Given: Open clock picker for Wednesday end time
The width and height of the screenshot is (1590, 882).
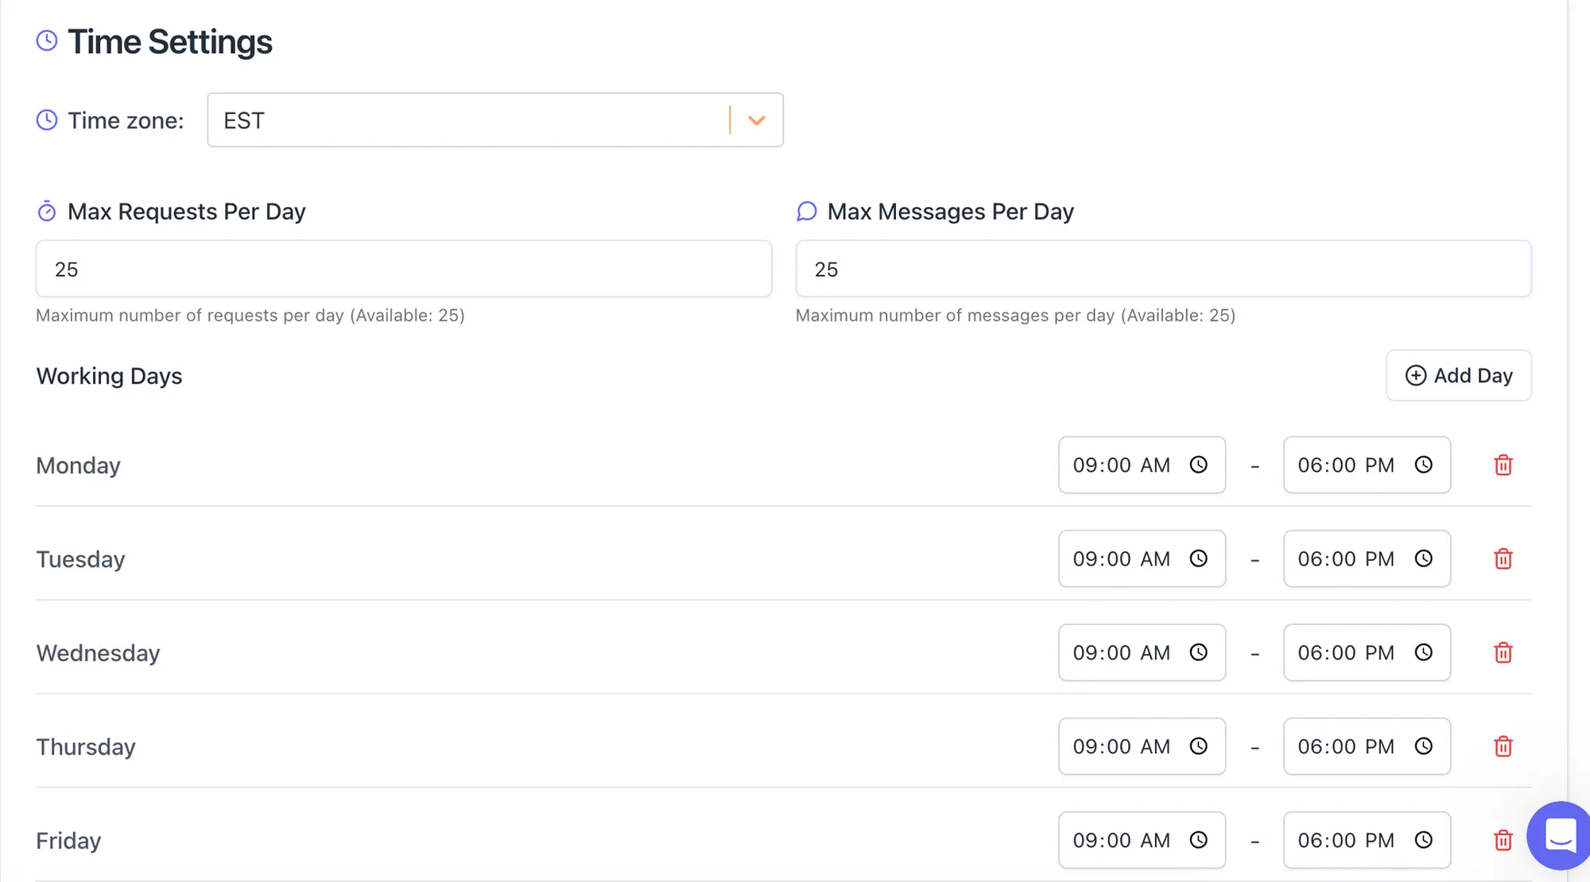Looking at the screenshot, I should click(x=1423, y=652).
